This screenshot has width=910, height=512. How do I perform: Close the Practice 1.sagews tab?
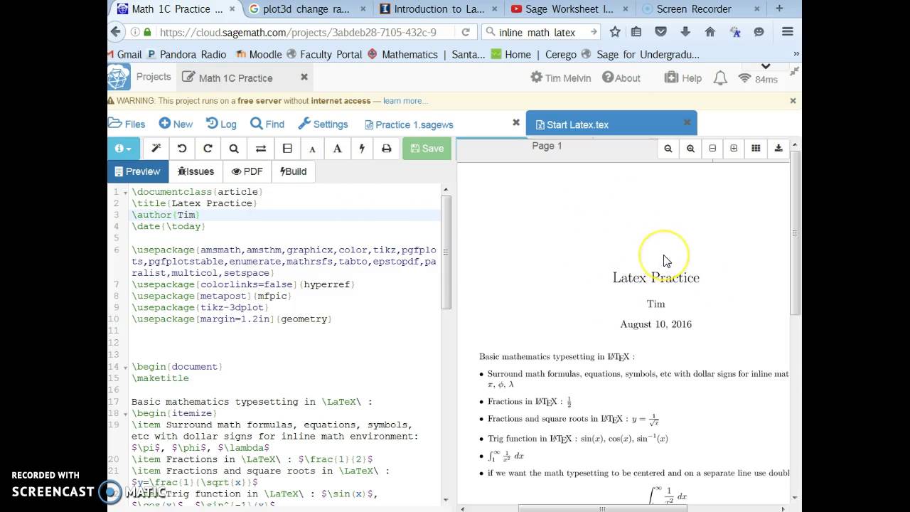[x=516, y=122]
